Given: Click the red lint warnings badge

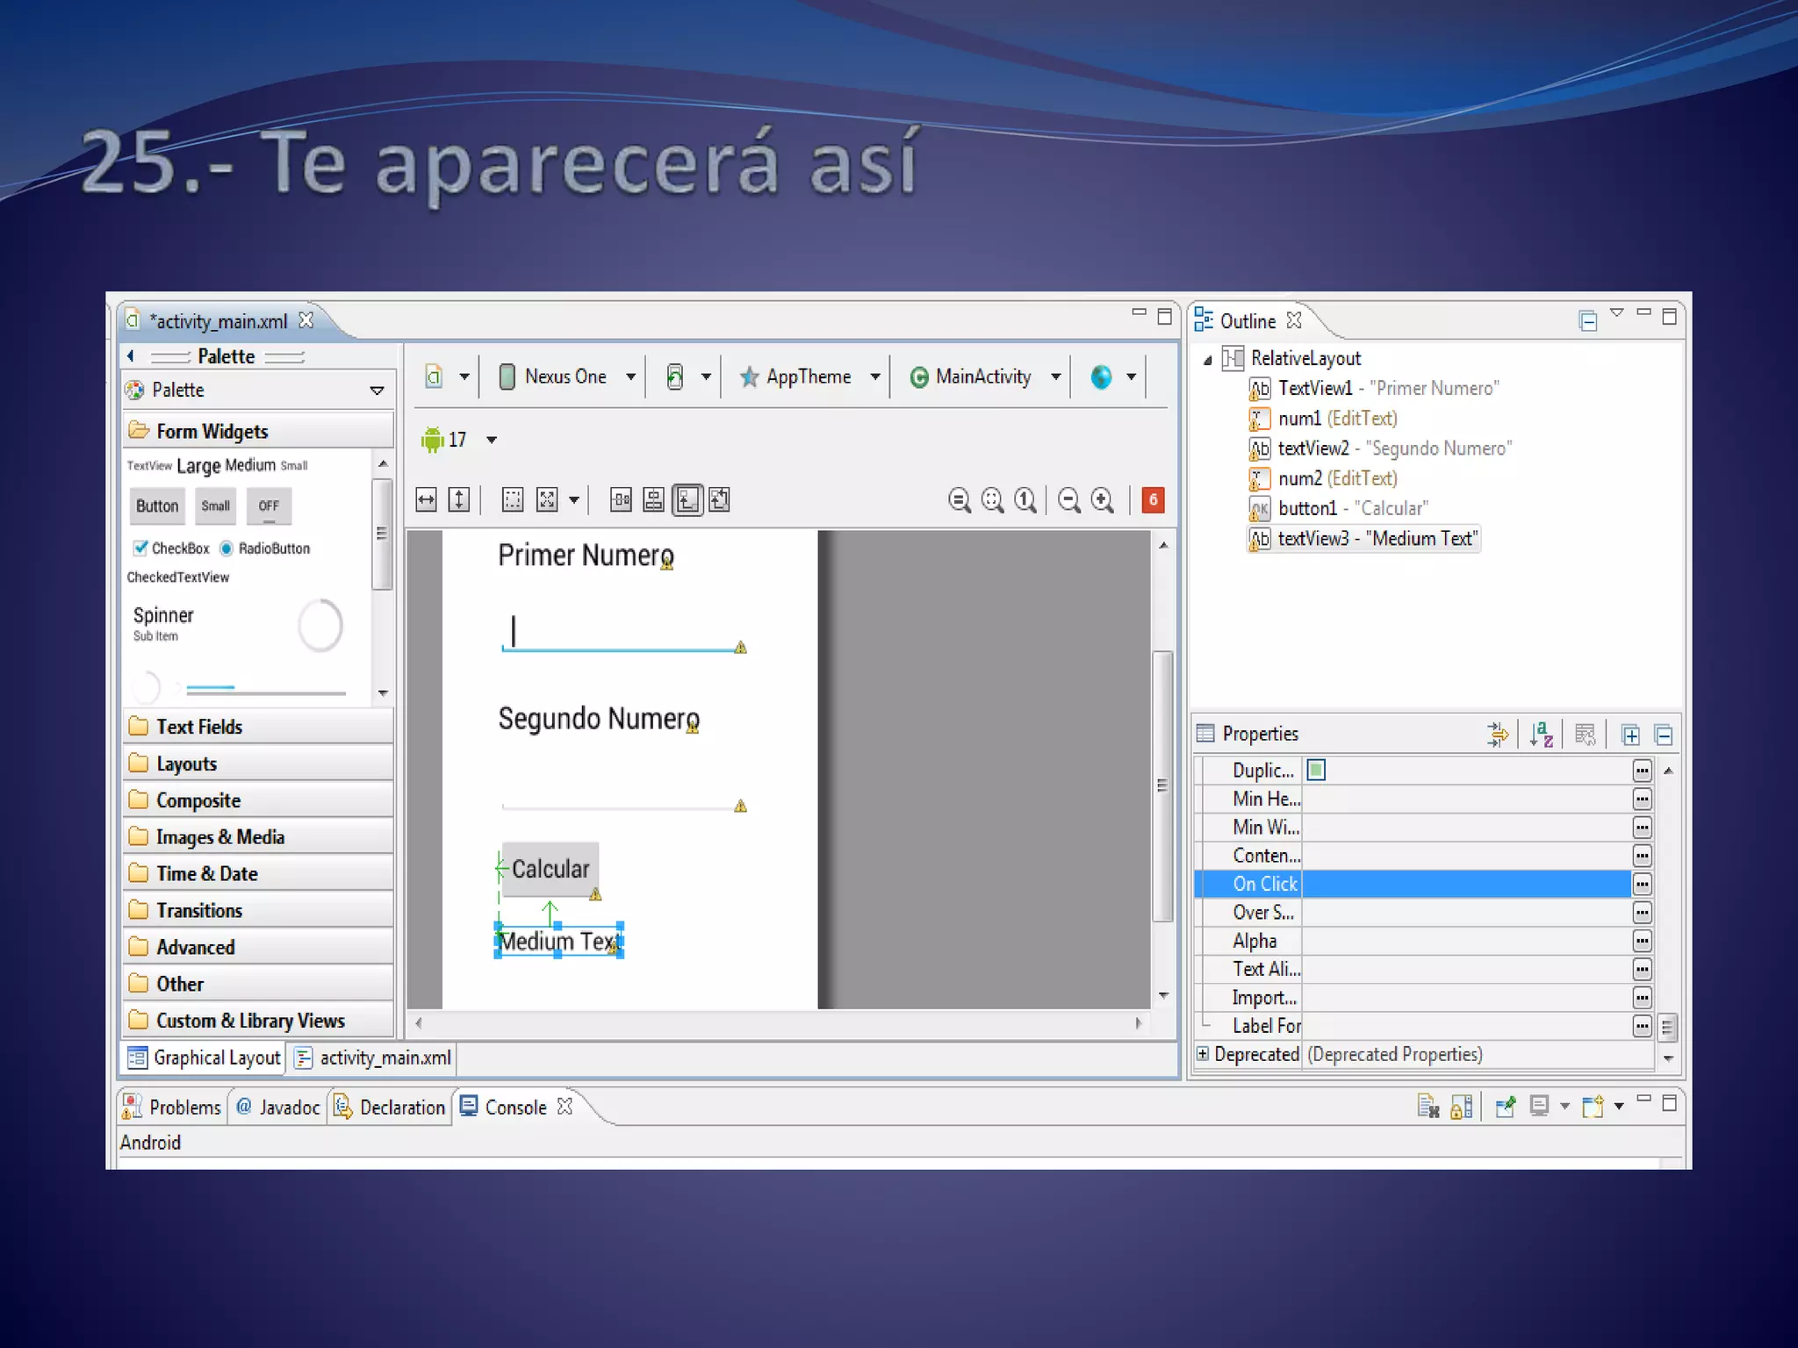Looking at the screenshot, I should [x=1153, y=500].
